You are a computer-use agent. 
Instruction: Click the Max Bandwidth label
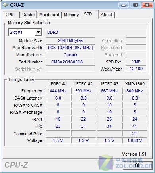[27, 48]
